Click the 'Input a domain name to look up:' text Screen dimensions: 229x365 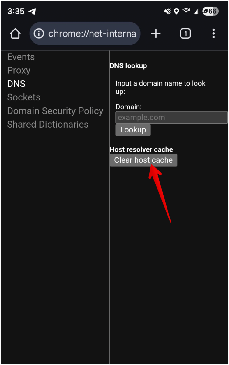click(160, 87)
